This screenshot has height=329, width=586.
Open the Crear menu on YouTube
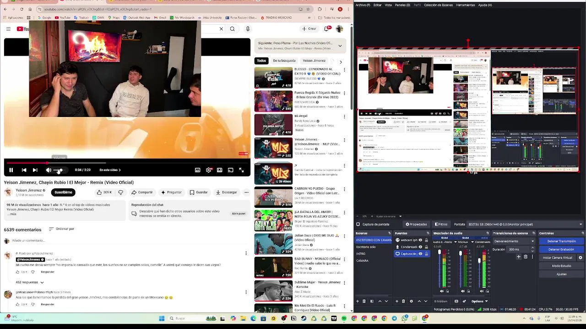coord(309,29)
